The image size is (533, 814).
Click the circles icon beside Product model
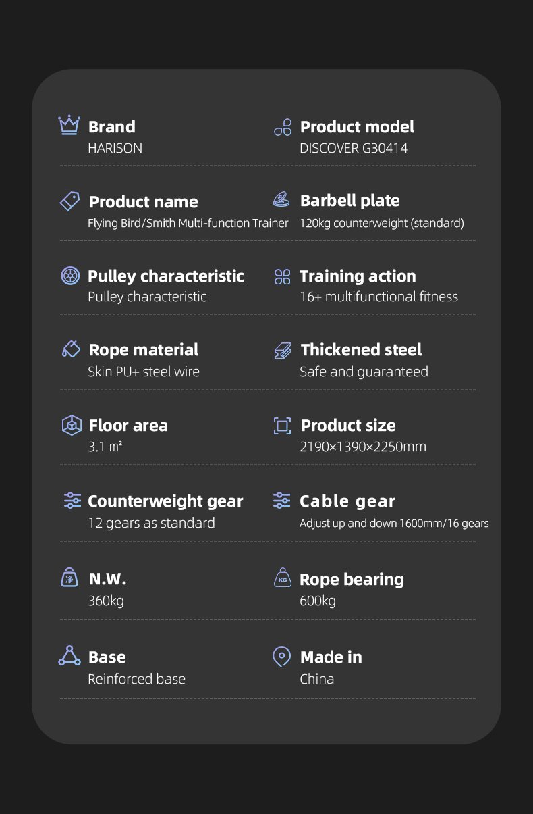click(x=283, y=127)
